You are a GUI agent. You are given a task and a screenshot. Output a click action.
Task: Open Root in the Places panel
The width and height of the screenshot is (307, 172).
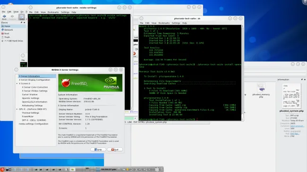(5, 33)
